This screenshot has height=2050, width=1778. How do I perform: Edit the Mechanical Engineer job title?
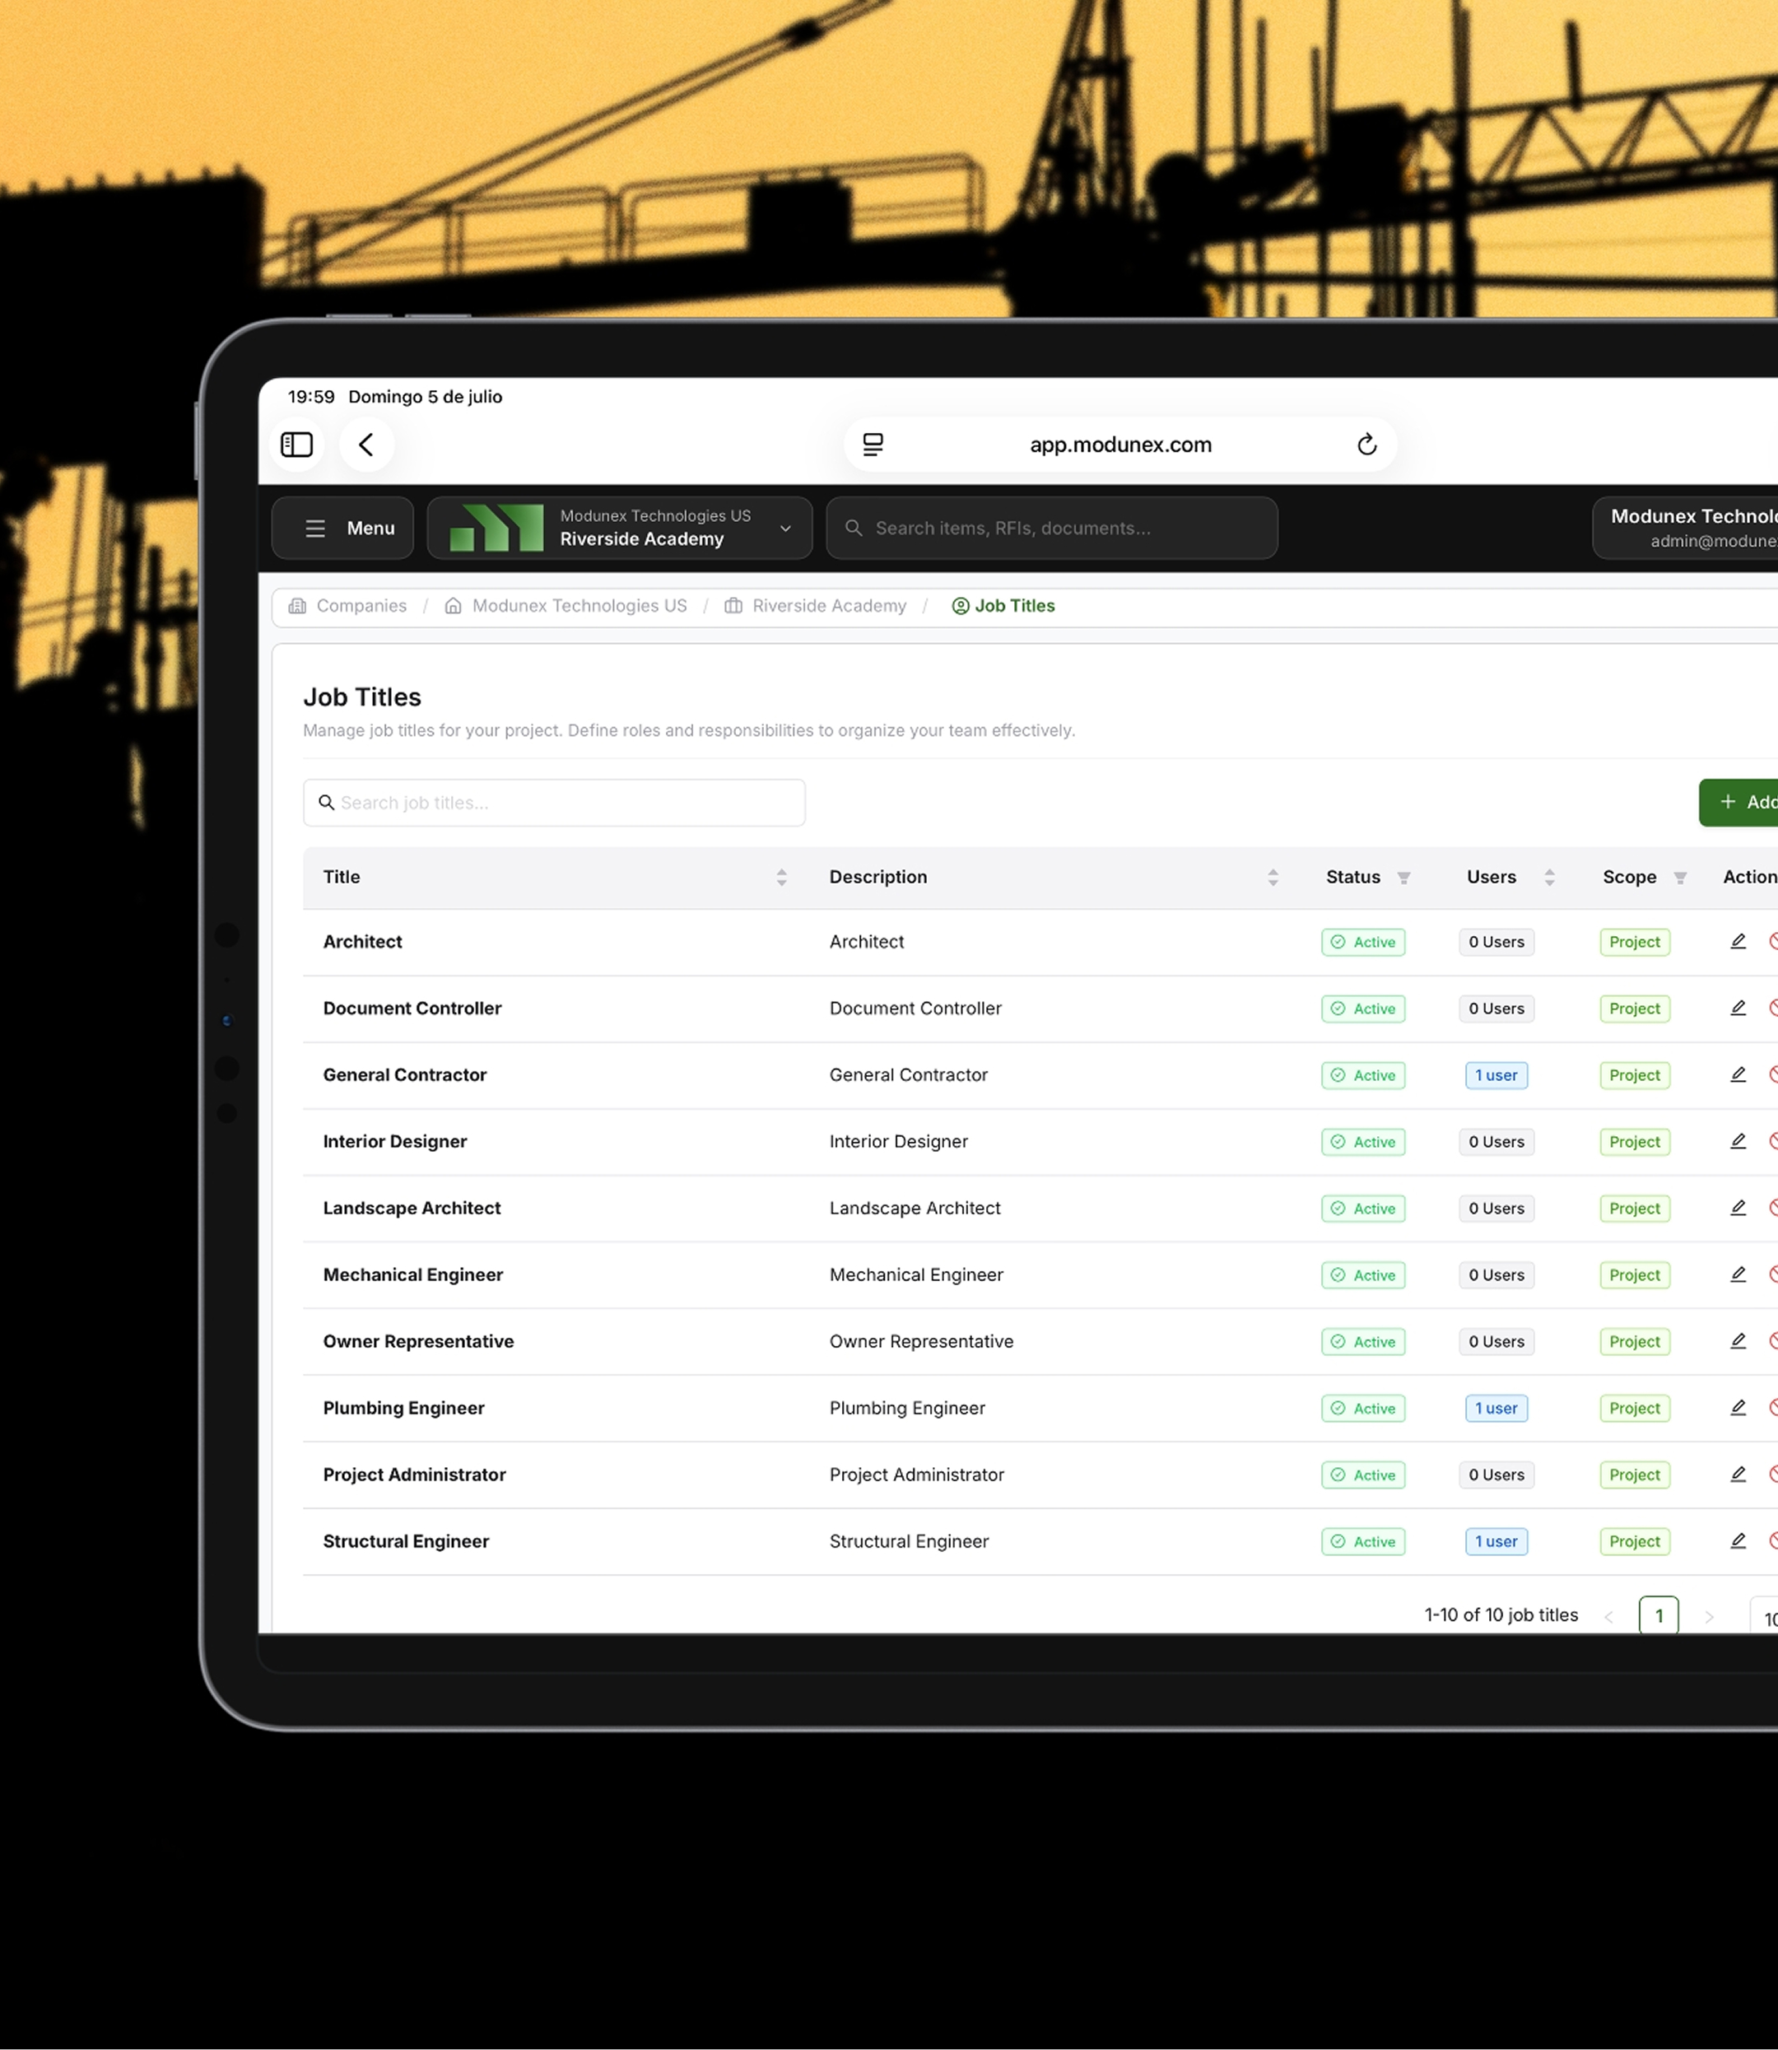(1738, 1274)
